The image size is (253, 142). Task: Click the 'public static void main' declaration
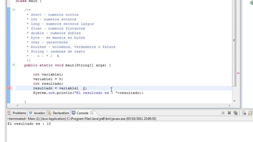click(x=68, y=65)
